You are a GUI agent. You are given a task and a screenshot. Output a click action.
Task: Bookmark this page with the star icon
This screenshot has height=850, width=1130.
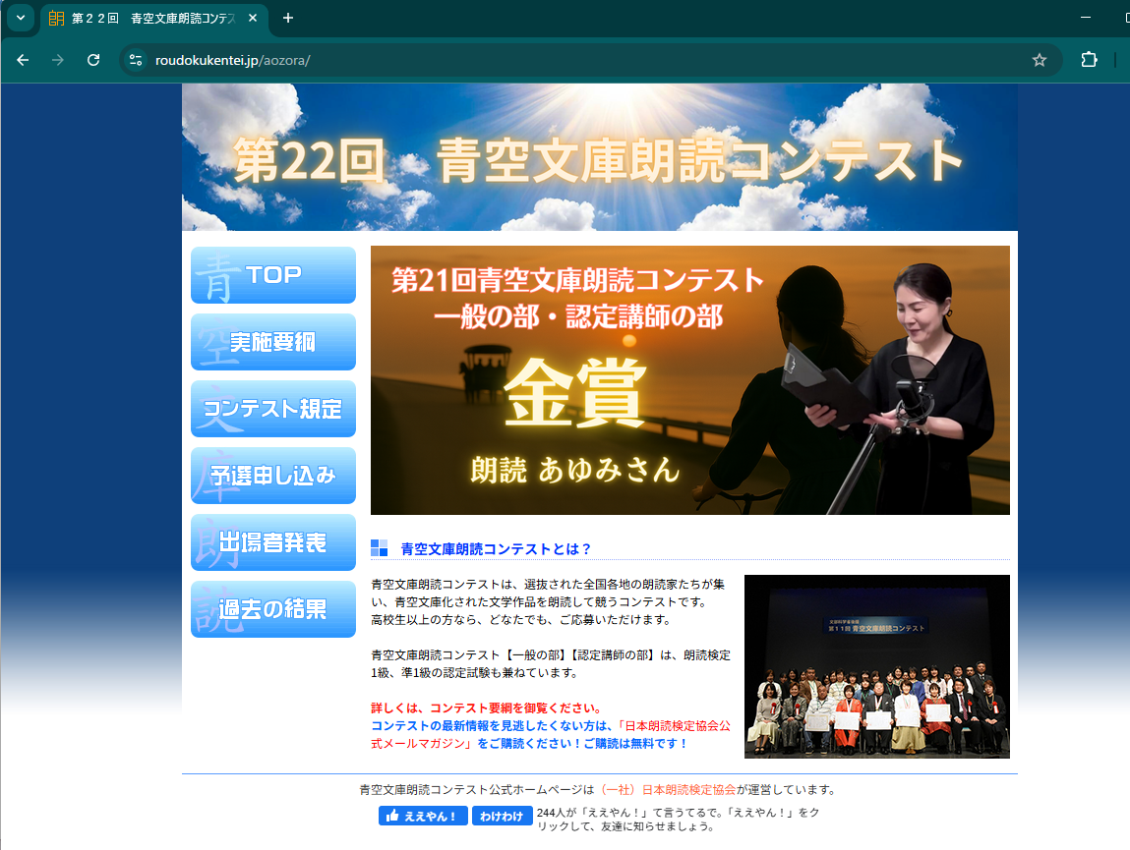click(1039, 60)
